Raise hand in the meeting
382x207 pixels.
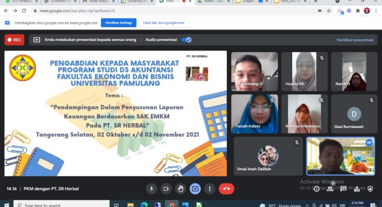pyautogui.click(x=181, y=189)
